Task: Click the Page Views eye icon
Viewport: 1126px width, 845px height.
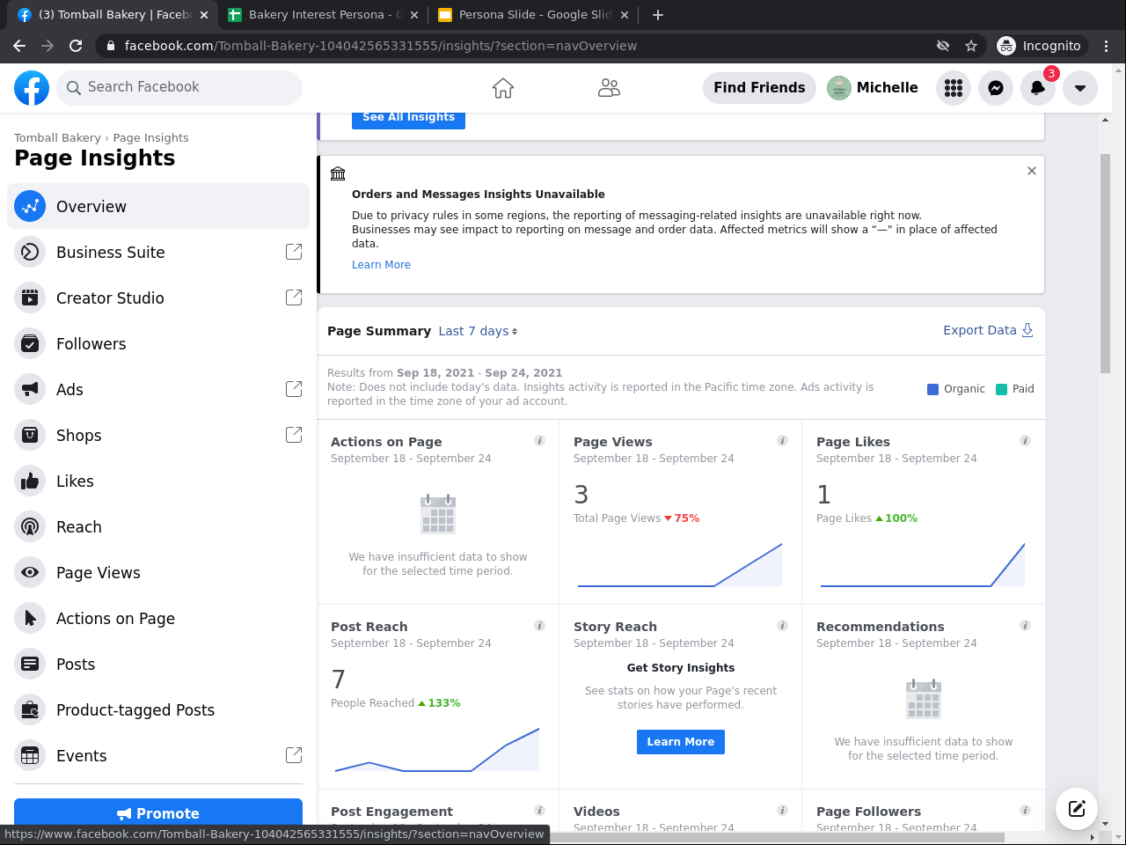Action: (30, 572)
